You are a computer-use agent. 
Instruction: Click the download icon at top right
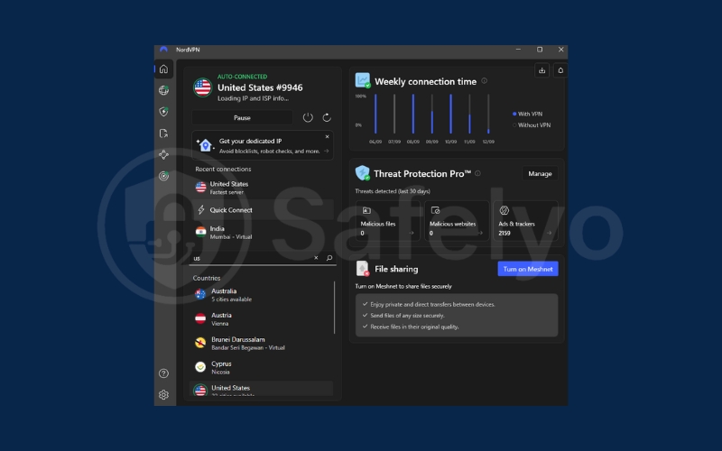(x=542, y=70)
